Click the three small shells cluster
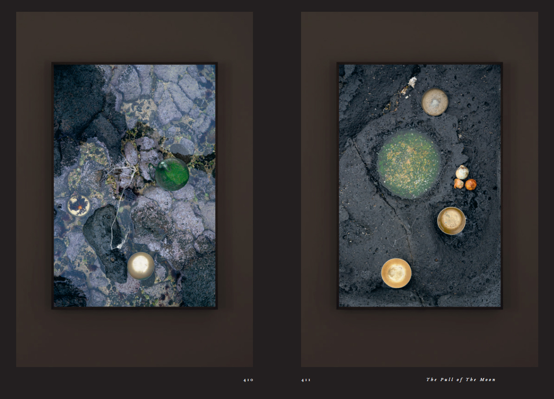The width and height of the screenshot is (554, 399). pyautogui.click(x=464, y=178)
